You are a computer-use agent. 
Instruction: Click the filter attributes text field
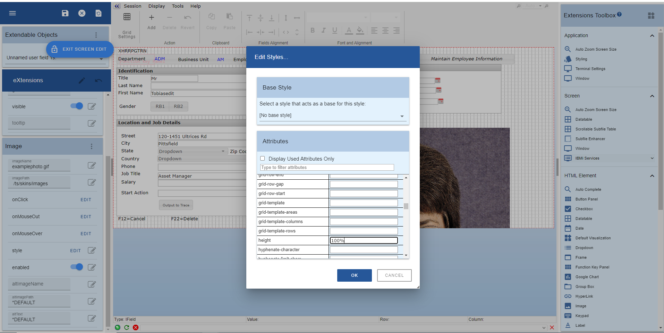tap(327, 168)
